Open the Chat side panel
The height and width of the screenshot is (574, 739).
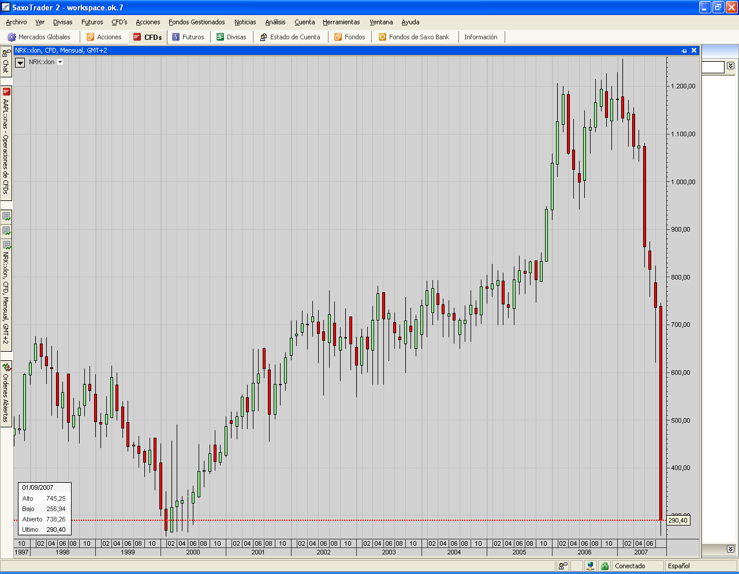6,62
